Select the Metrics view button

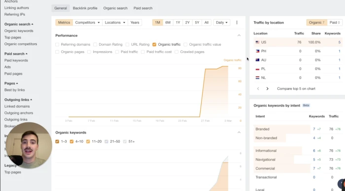[64, 23]
